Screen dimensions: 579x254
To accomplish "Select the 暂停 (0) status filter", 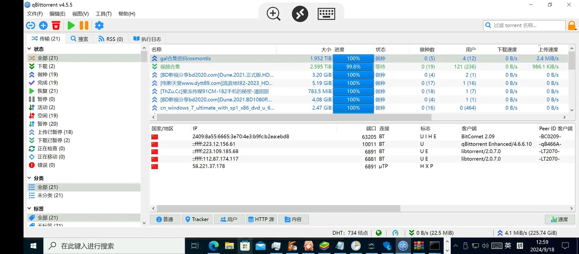I will (84, 99).
